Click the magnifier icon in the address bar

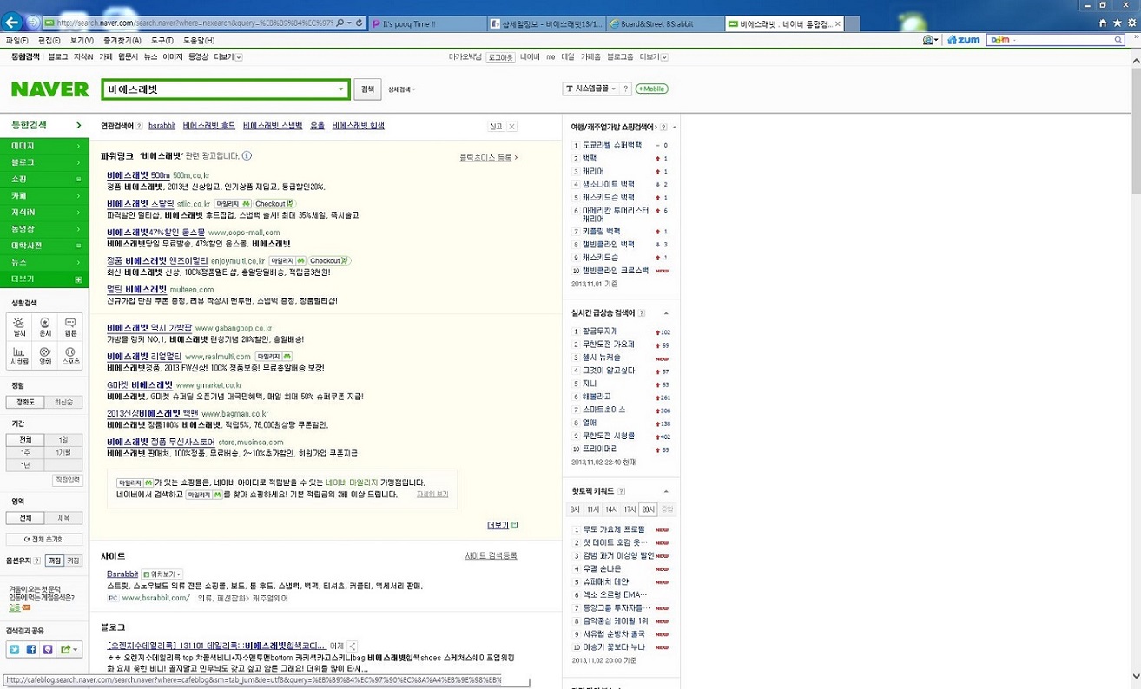[x=339, y=23]
